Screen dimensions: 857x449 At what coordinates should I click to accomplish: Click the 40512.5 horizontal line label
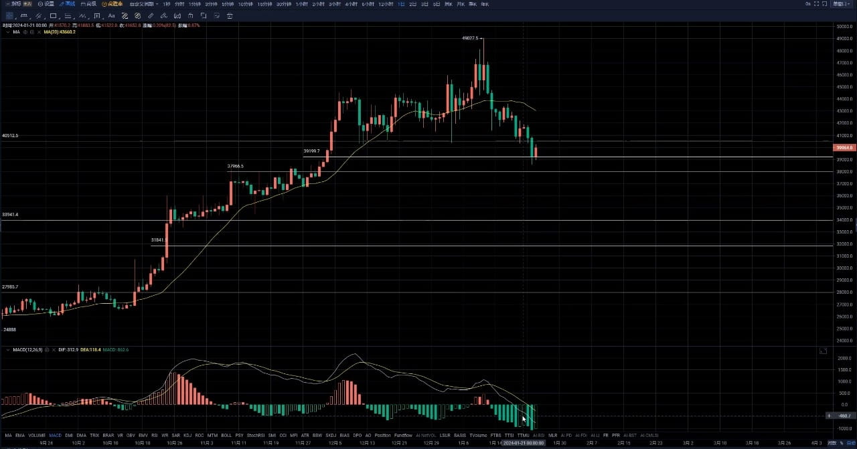pyautogui.click(x=10, y=135)
